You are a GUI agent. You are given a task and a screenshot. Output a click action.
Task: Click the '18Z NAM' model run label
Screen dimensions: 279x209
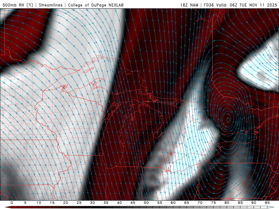tap(189, 5)
